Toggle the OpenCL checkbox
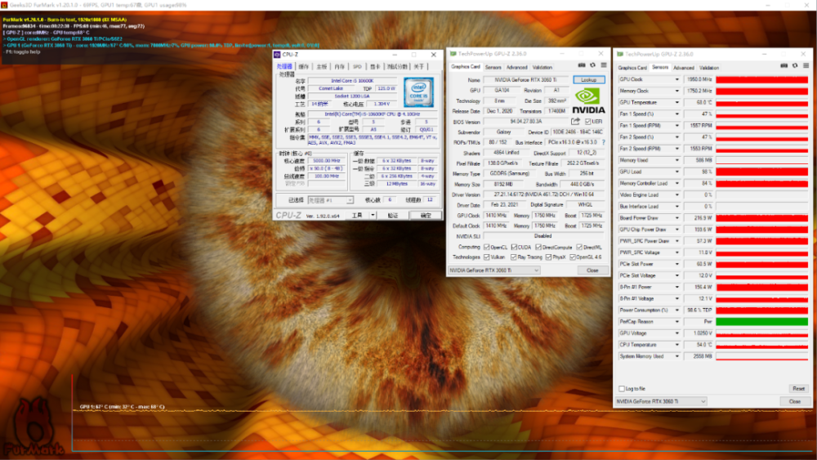The image size is (817, 460). click(487, 248)
